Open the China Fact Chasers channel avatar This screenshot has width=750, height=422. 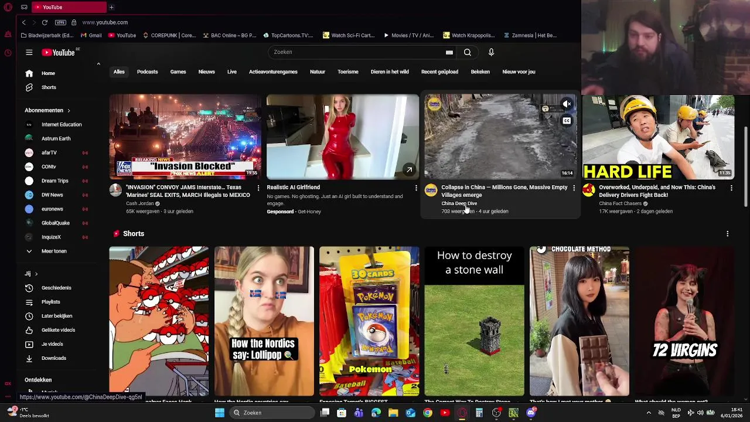point(588,190)
